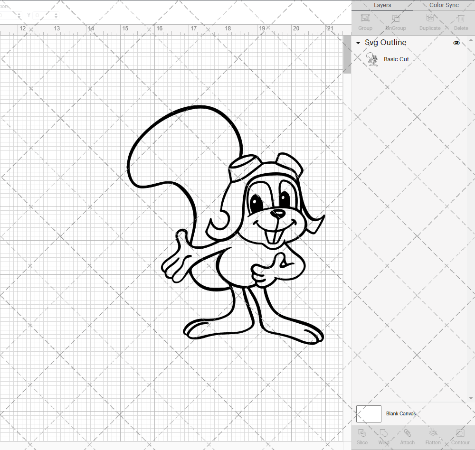The image size is (475, 450).
Task: Click the Y position input field
Action: pyautogui.click(x=43, y=15)
